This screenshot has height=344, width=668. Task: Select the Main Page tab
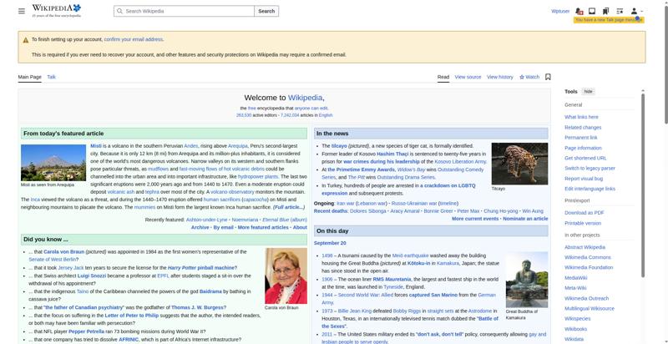30,77
